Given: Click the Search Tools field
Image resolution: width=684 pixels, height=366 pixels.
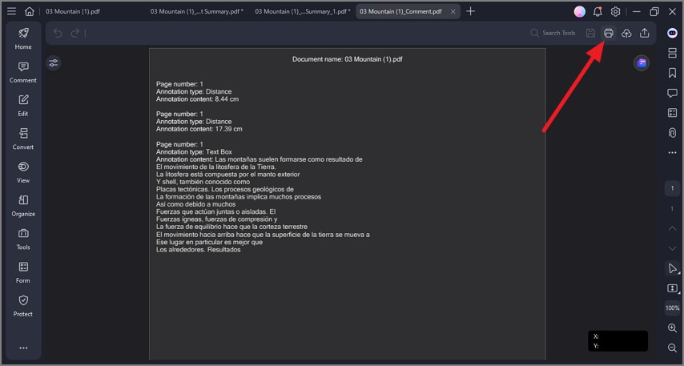Looking at the screenshot, I should click(x=553, y=33).
